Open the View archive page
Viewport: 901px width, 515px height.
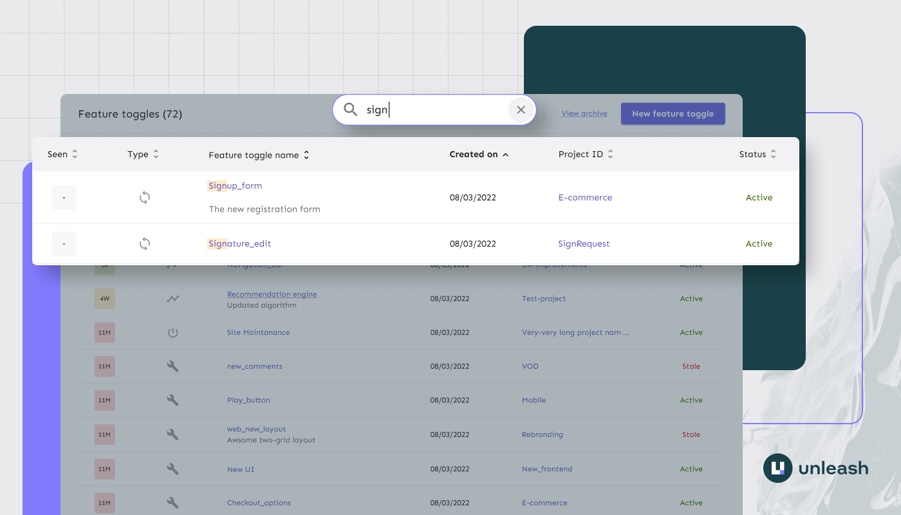(x=584, y=113)
